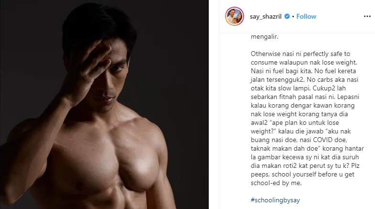Click the man's chest in the photo
Viewport: 375px width, 209px height.
tap(112, 153)
